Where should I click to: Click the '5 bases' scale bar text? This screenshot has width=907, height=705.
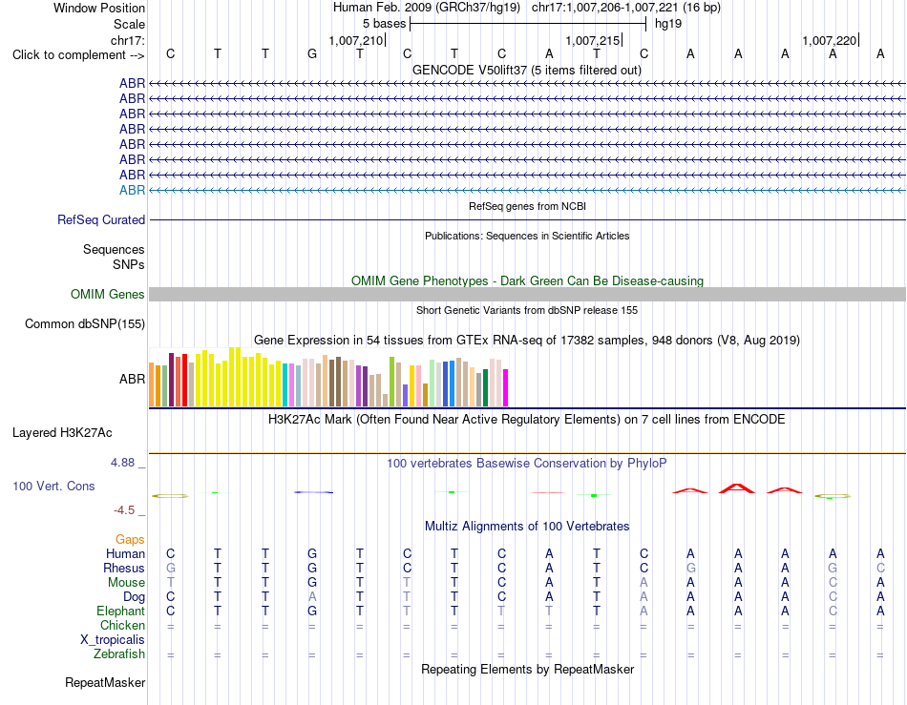(x=384, y=24)
